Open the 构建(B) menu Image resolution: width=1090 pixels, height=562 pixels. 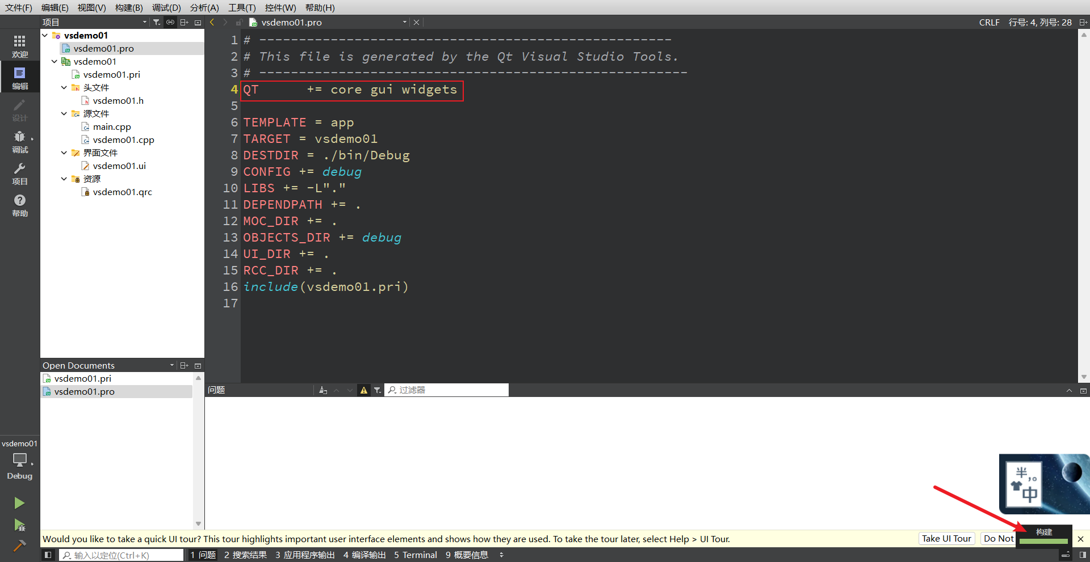coord(129,7)
